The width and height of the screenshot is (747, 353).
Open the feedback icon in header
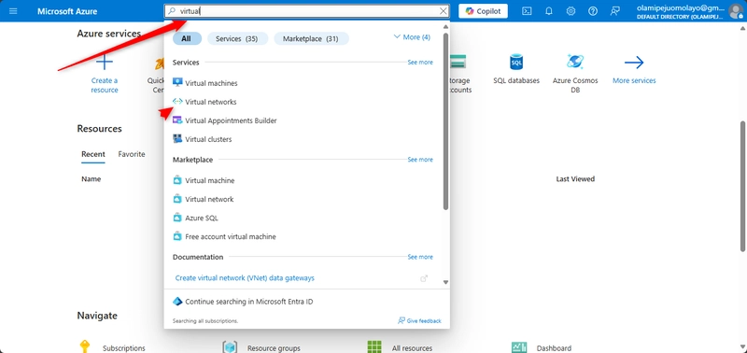click(x=615, y=11)
